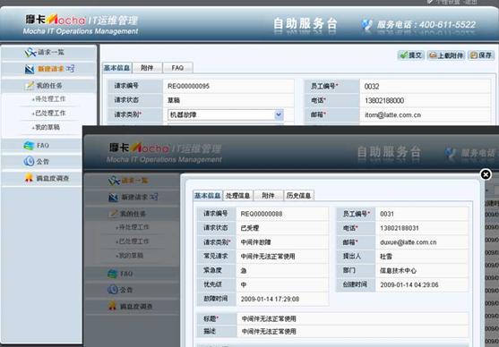499x347 pixels.
Task: Close the popup with the black X button
Action: [486, 174]
